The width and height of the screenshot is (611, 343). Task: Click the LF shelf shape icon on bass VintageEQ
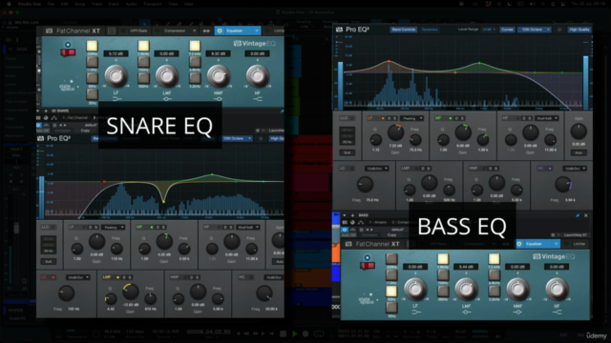coord(415,312)
